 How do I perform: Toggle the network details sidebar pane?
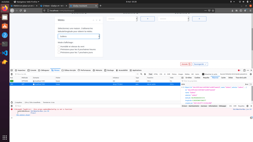click(x=182, y=78)
